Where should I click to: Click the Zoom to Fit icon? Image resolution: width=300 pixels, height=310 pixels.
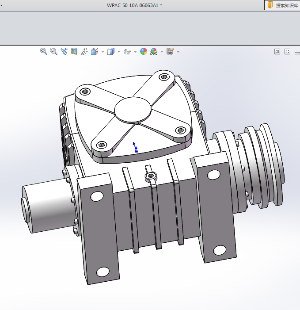[44, 51]
